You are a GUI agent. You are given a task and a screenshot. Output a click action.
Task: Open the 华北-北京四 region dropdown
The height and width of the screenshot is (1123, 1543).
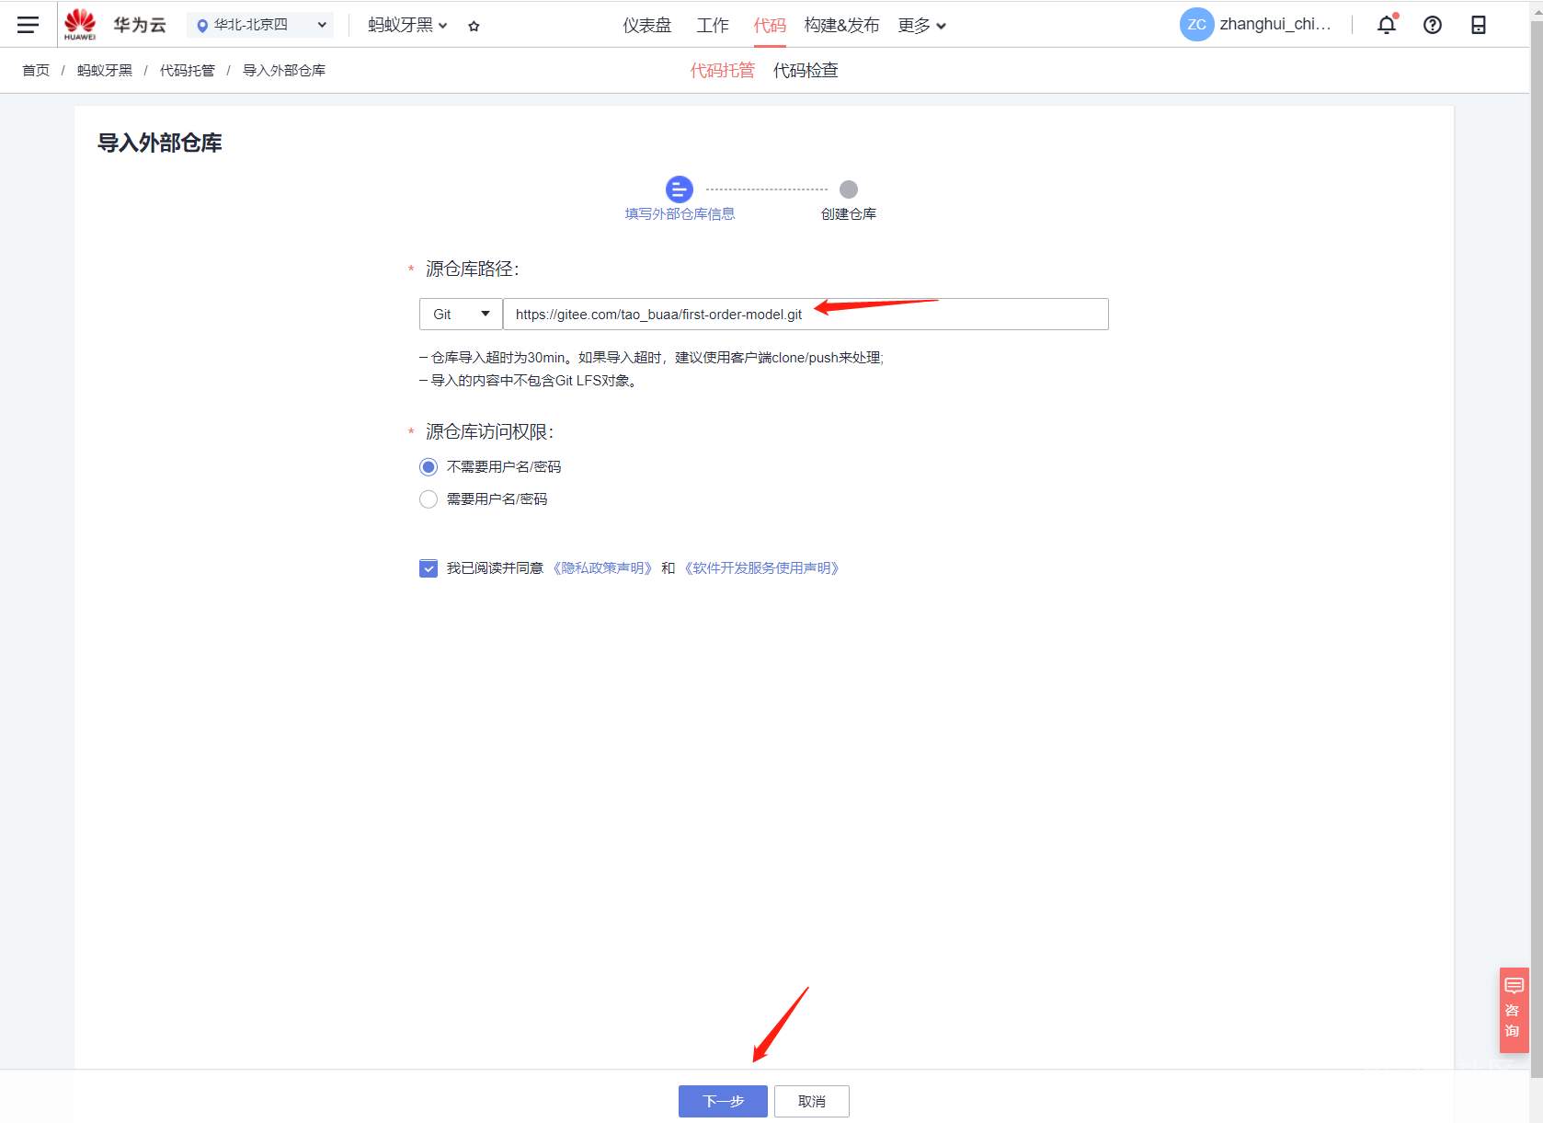coord(262,25)
